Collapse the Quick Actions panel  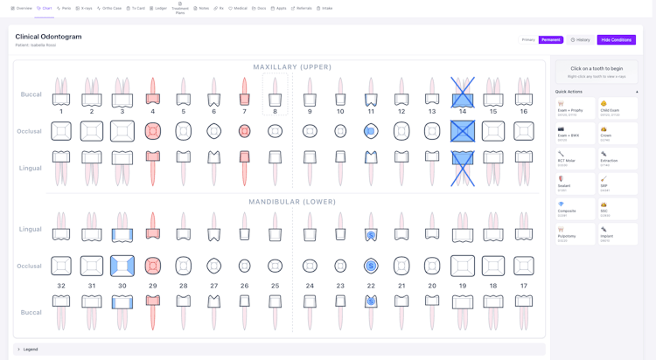tap(637, 92)
